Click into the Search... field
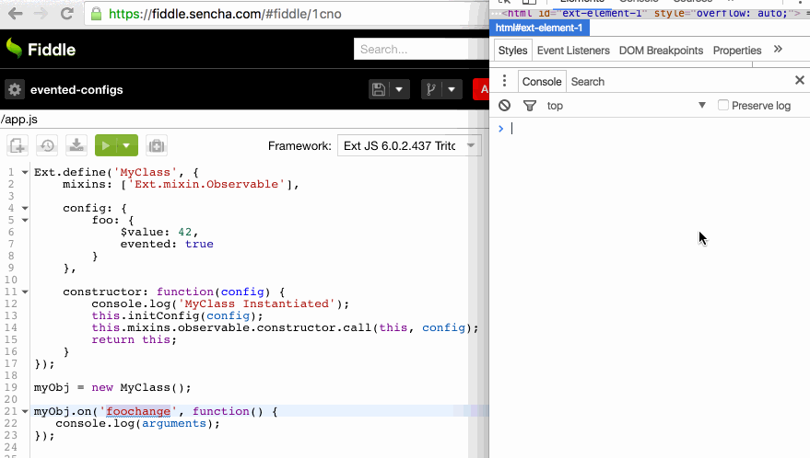Screen dimensions: 810x458 pyautogui.click(x=421, y=50)
